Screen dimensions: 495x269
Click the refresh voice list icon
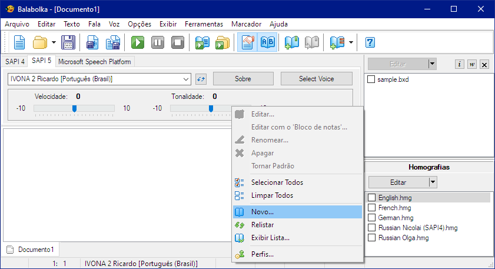click(201, 79)
